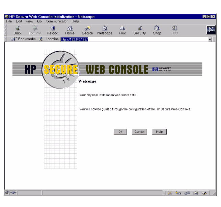Click 'Your physical installation was successful.' text
Image resolution: width=221 pixels, height=207 pixels.
tap(108, 95)
